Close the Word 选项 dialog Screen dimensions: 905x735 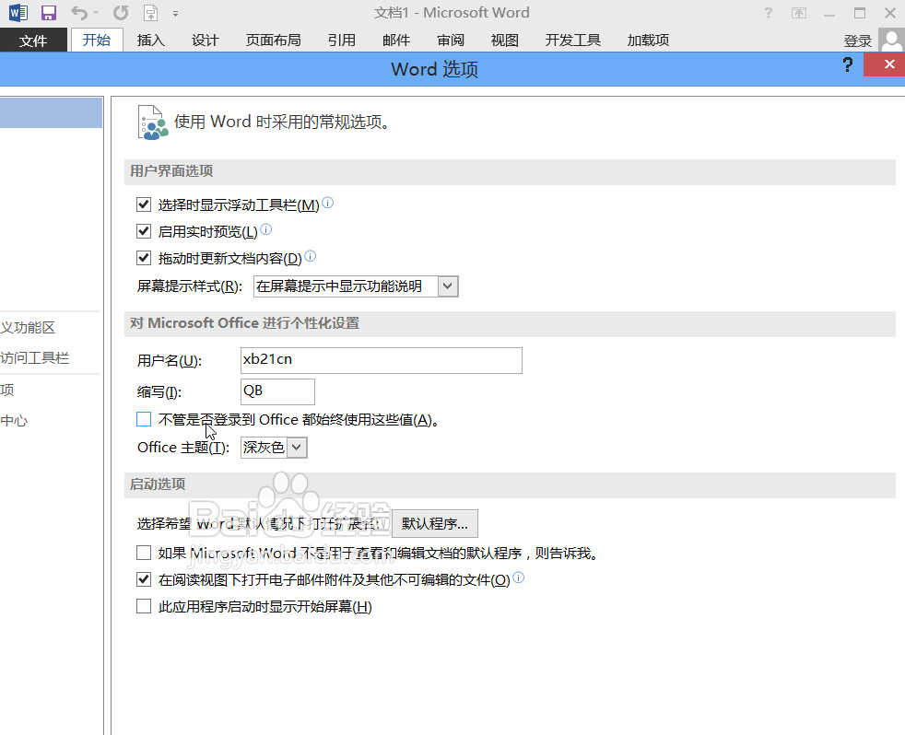[x=888, y=64]
